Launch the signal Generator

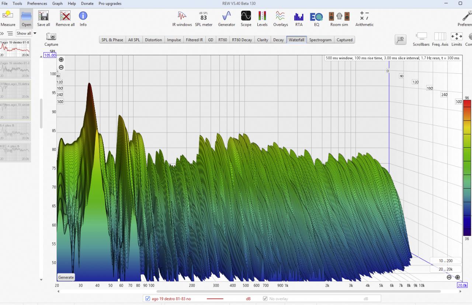(226, 19)
